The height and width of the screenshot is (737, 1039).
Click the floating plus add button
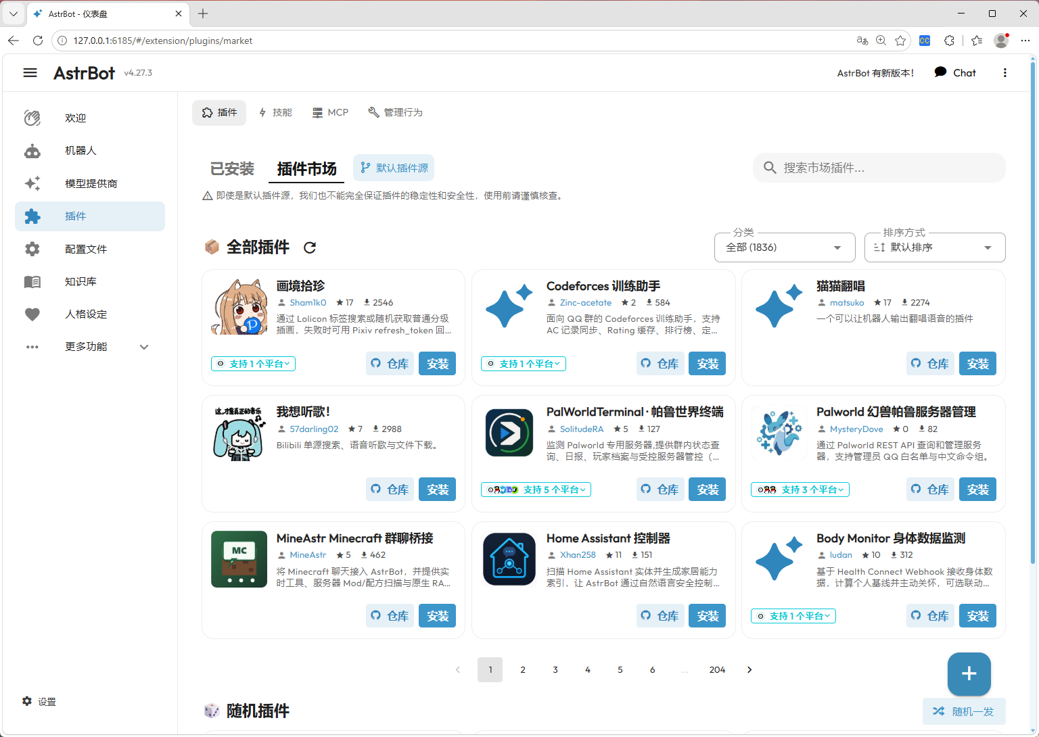(969, 674)
